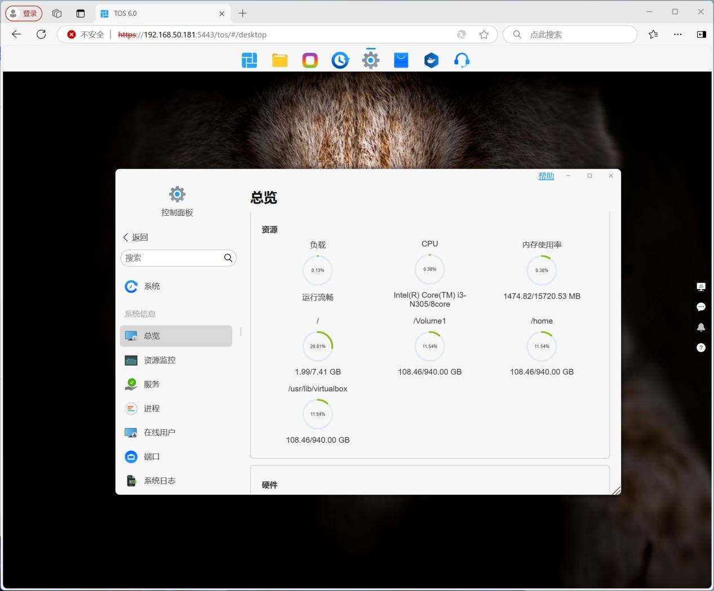The image size is (714, 591).
Task: Open the backup clock icon in dock
Action: [340, 60]
